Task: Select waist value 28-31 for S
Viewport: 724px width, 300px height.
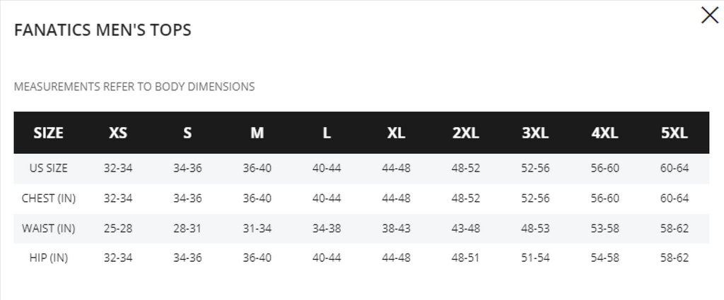Action: click(187, 228)
